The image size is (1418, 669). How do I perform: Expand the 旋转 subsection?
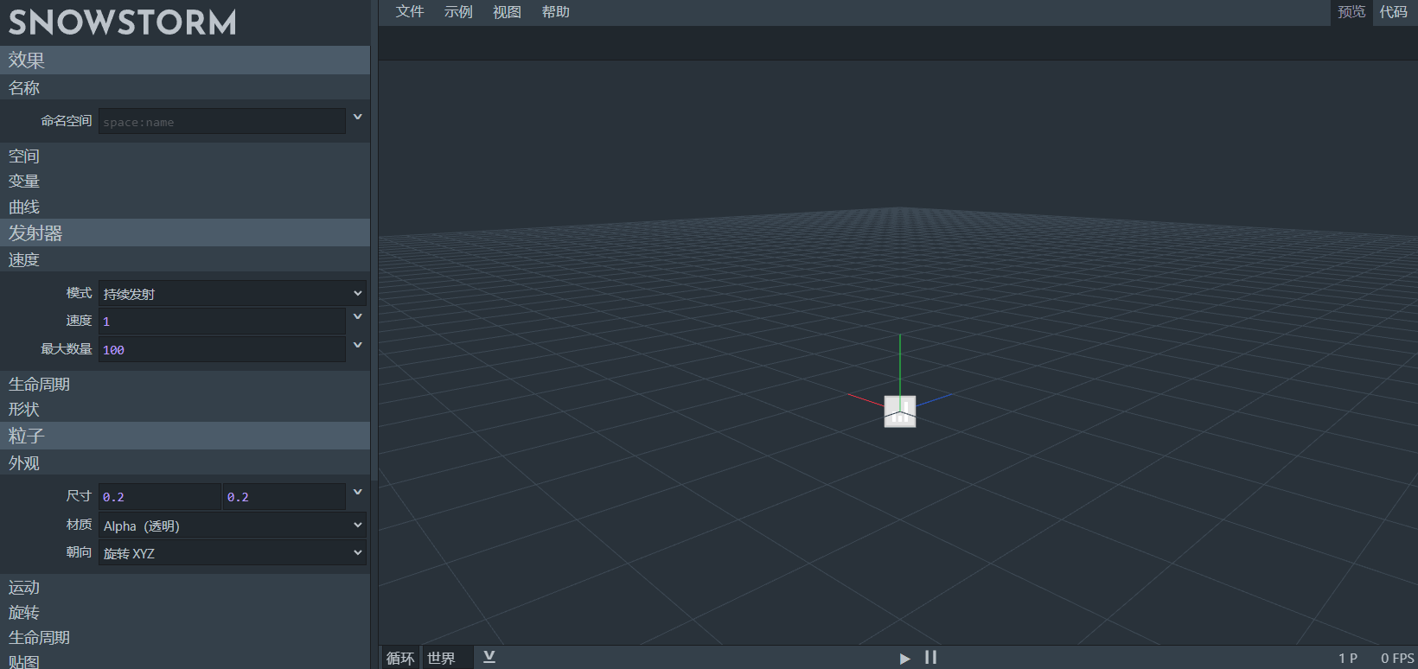pos(185,612)
